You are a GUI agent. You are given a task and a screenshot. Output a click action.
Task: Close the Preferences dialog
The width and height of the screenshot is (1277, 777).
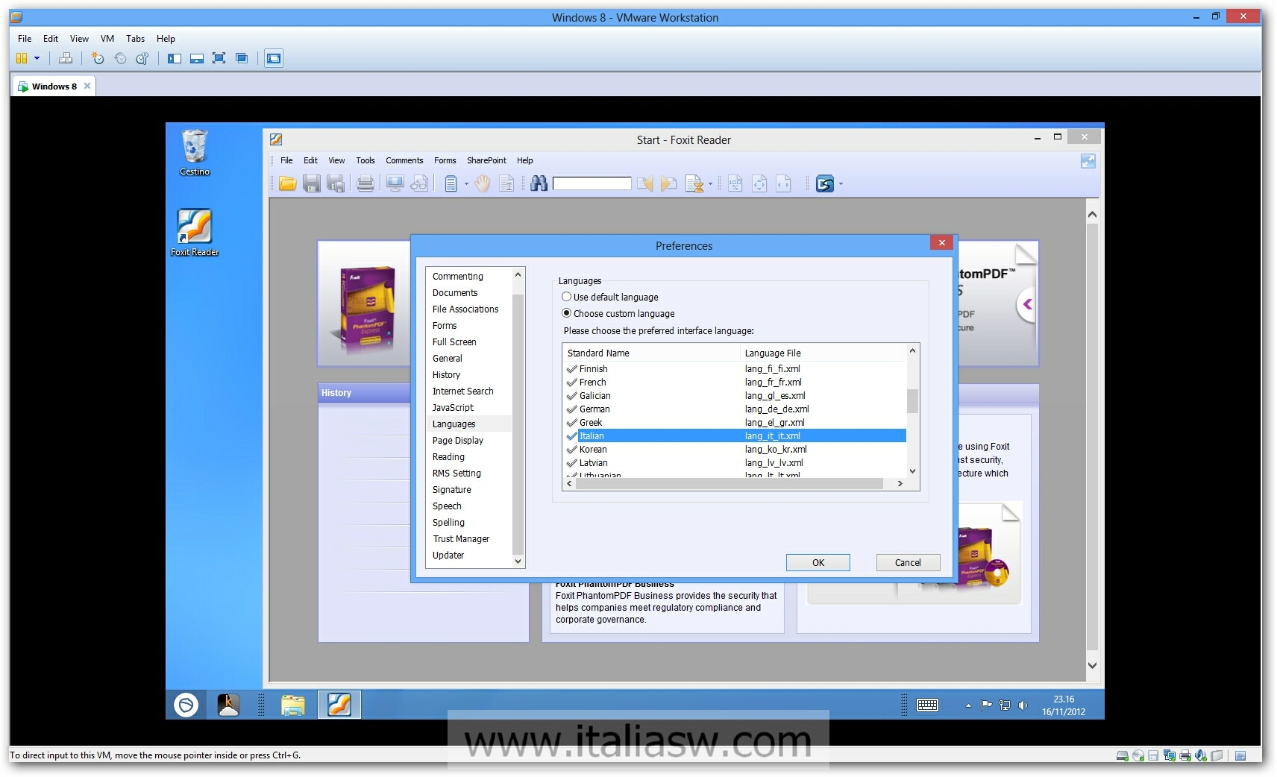click(941, 243)
